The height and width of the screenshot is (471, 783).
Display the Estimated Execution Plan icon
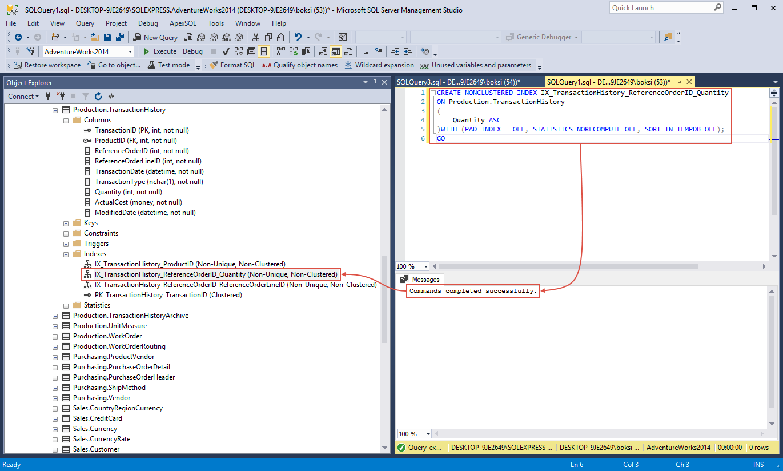238,51
